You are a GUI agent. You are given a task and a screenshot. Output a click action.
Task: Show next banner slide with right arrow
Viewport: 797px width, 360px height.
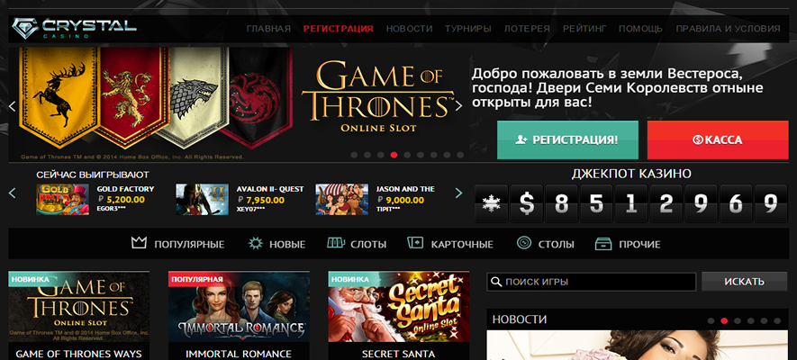(458, 105)
